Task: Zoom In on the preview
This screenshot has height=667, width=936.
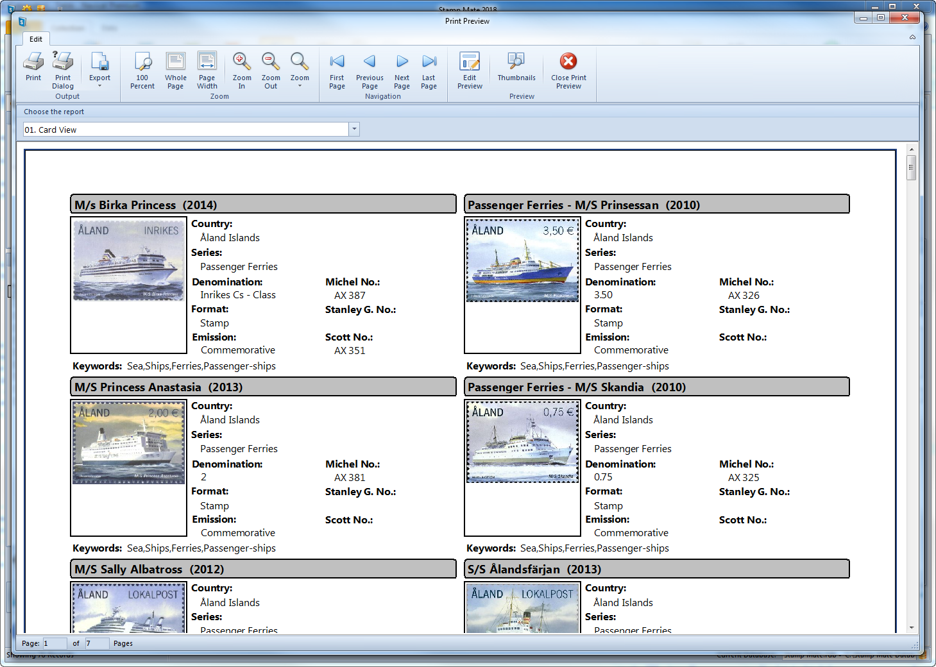Action: [x=242, y=69]
